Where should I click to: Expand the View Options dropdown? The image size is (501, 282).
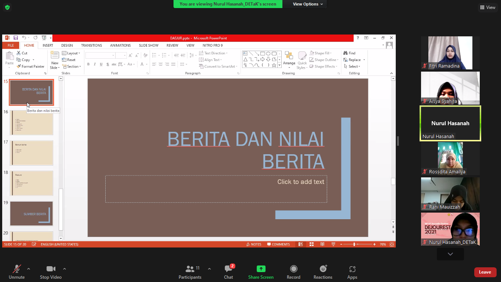click(308, 4)
